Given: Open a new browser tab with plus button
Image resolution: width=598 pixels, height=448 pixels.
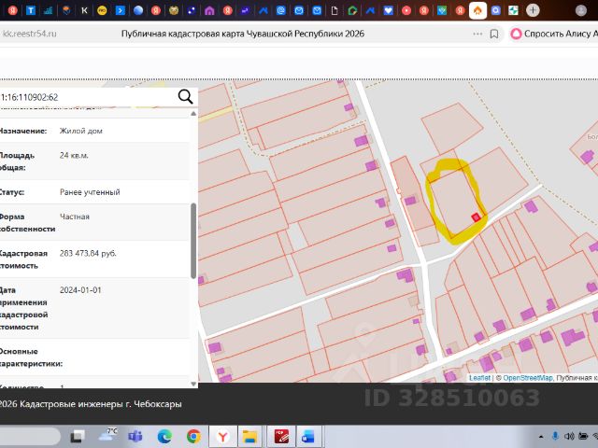Looking at the screenshot, I should click(x=533, y=10).
